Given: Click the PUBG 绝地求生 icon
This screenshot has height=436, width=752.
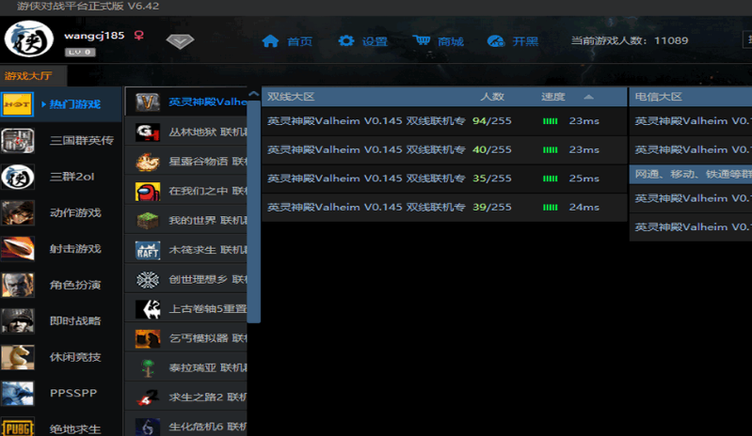Looking at the screenshot, I should [x=17, y=427].
